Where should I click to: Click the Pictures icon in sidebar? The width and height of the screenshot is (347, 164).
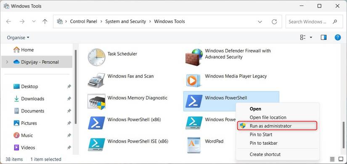tap(16, 123)
